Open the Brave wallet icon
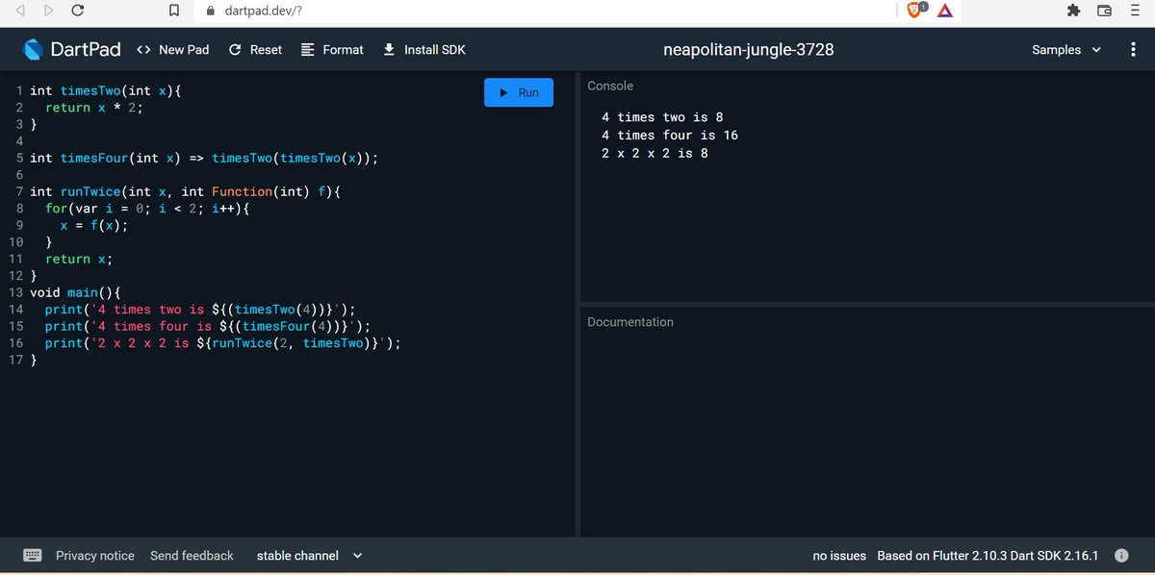Viewport: 1155px width, 575px height. click(x=1105, y=11)
